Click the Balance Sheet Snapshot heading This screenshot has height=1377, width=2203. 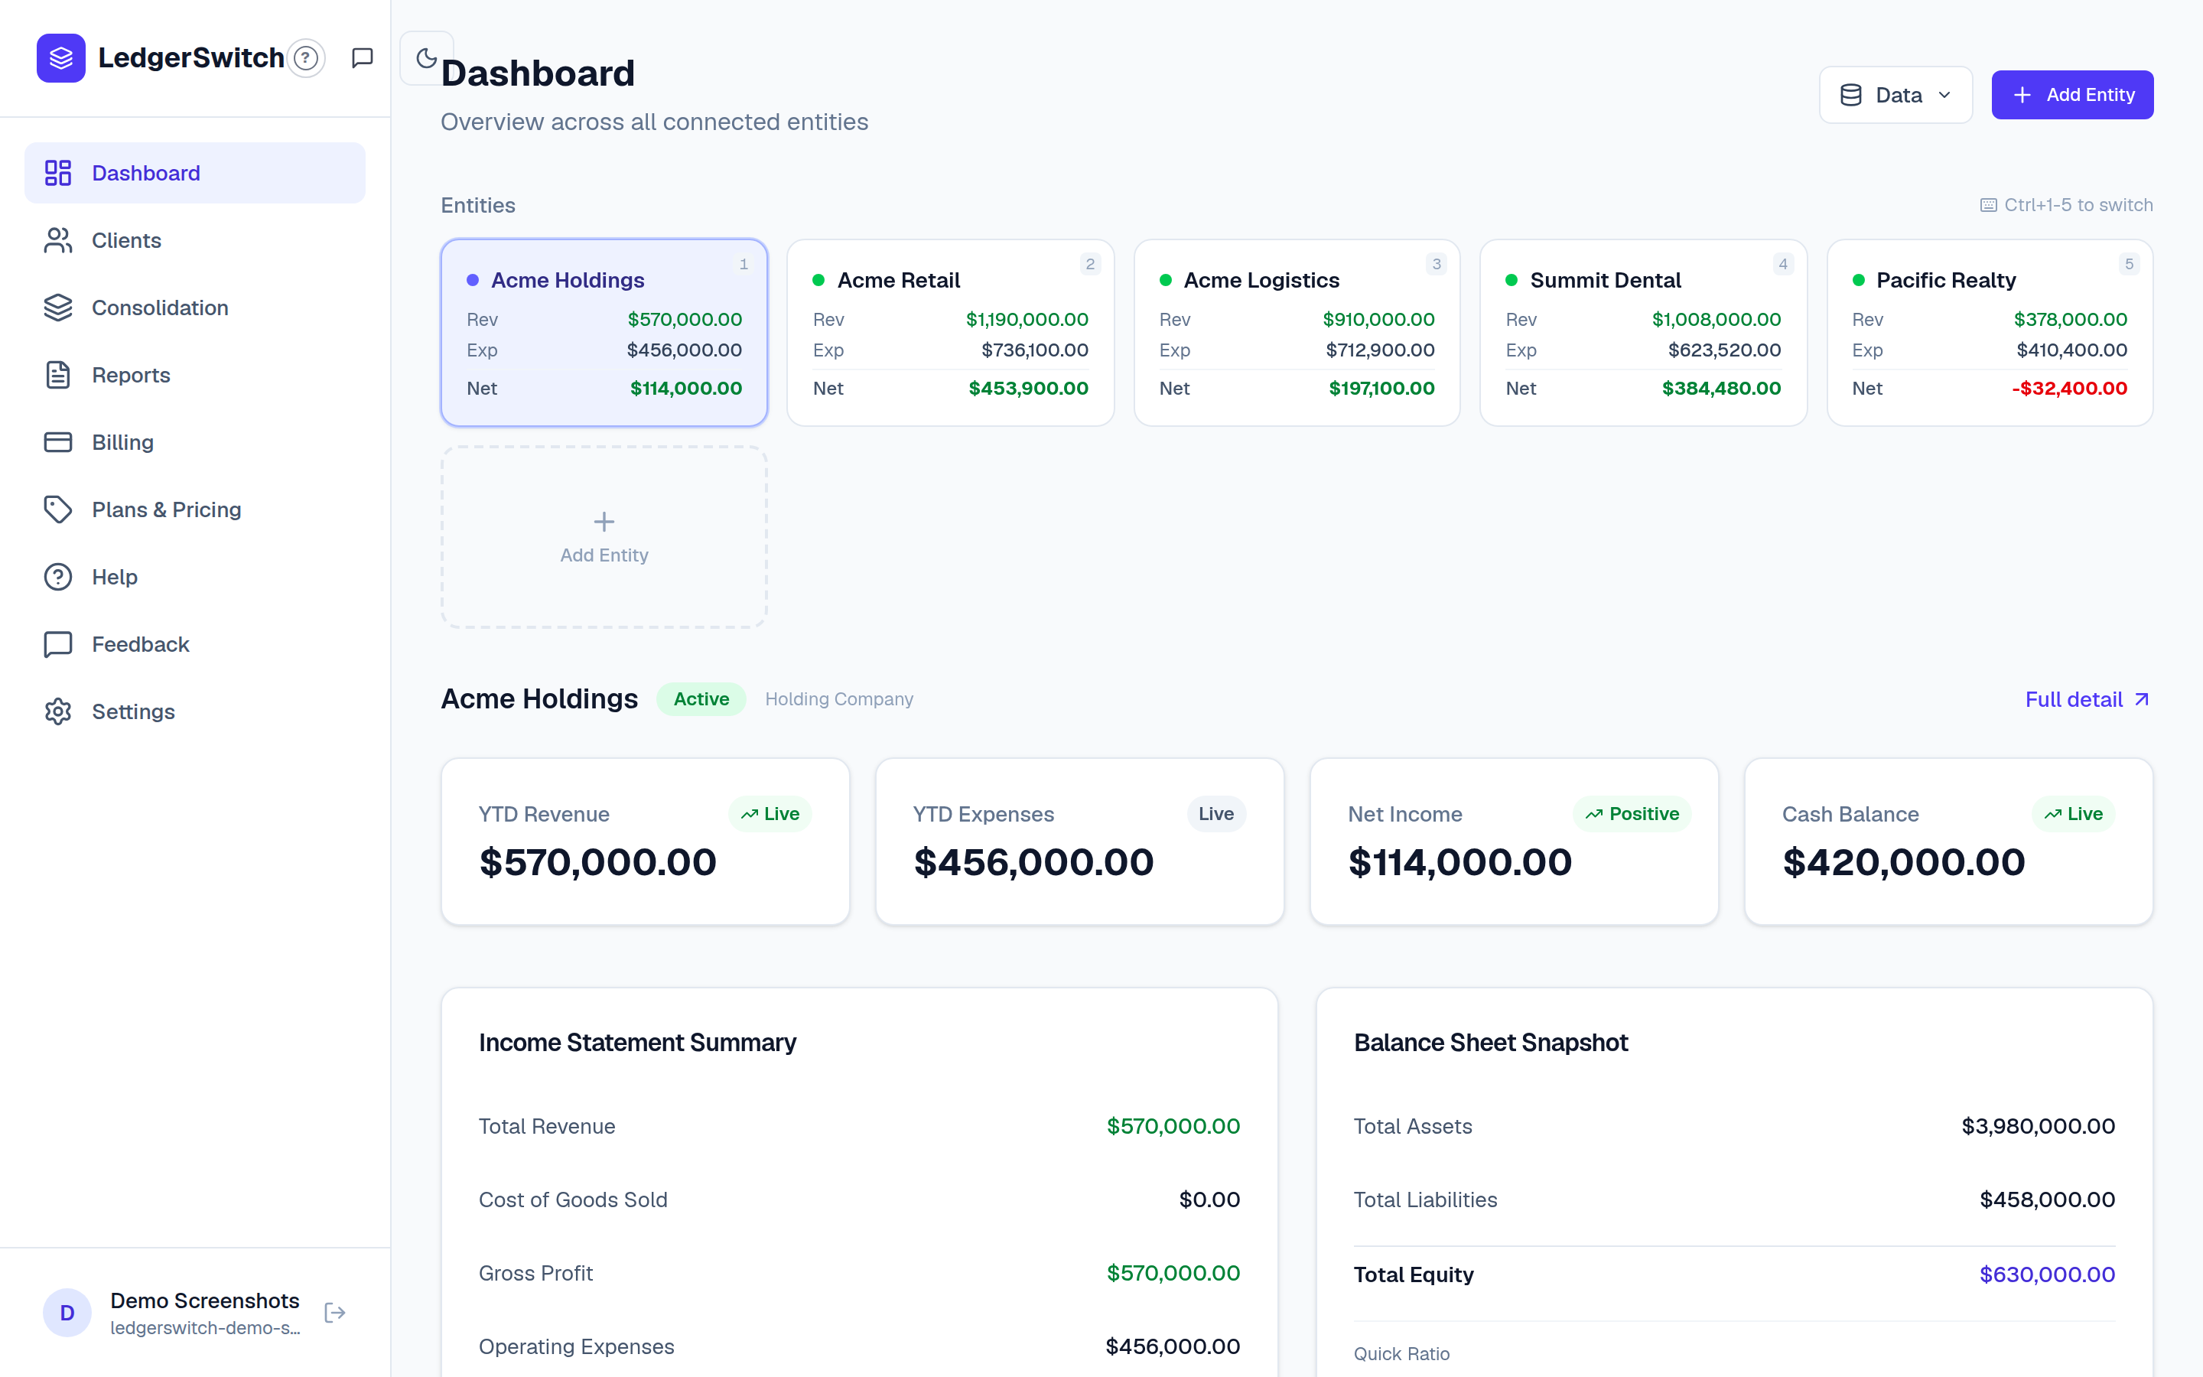(1490, 1043)
